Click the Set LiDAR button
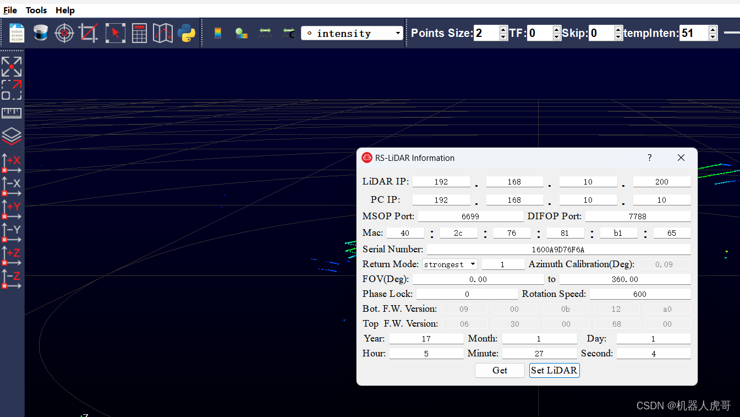This screenshot has height=417, width=740. 554,370
